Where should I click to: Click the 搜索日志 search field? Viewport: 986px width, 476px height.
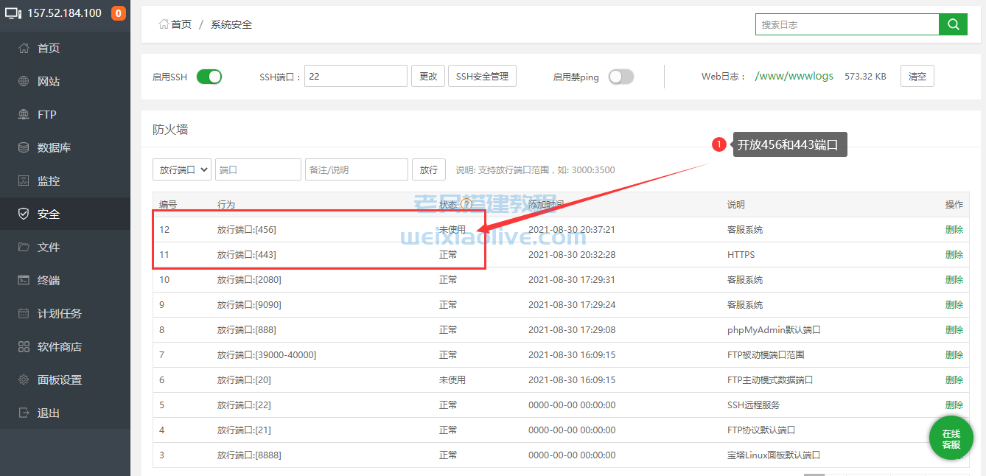tap(847, 24)
